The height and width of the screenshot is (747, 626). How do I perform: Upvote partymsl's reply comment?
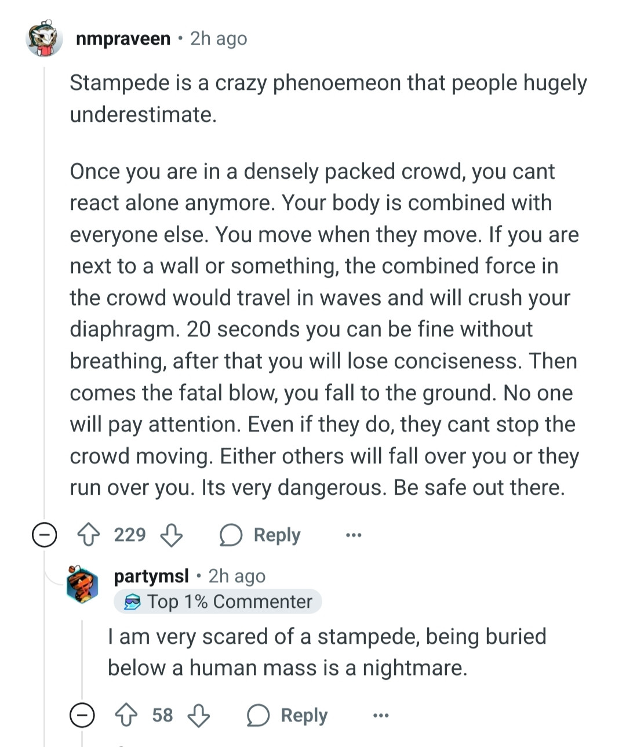pos(127,715)
